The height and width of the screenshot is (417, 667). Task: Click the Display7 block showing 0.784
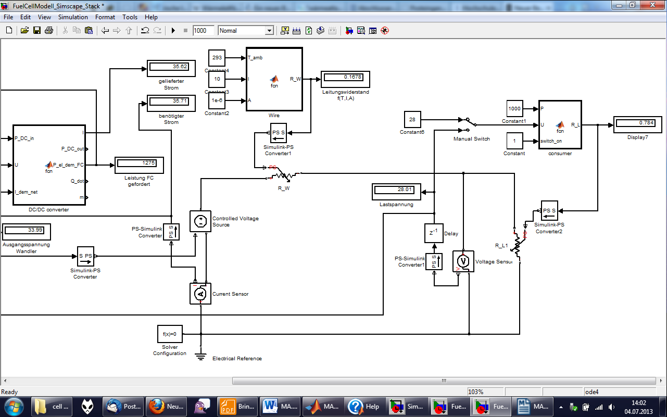point(638,125)
